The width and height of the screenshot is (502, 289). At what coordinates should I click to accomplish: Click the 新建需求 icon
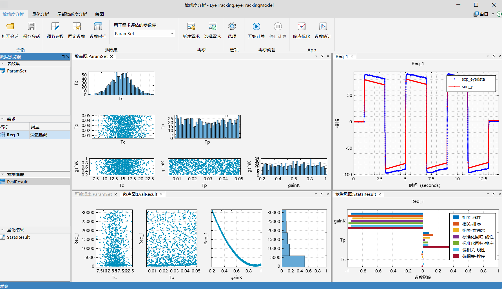(x=191, y=27)
